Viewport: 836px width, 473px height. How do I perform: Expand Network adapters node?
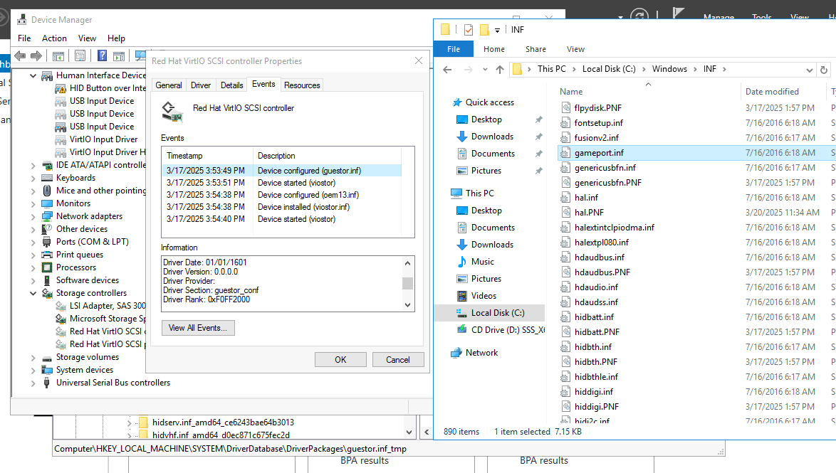point(33,216)
